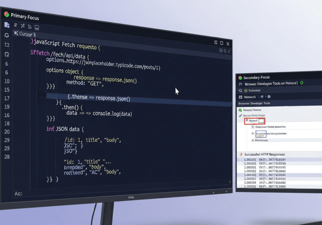Click the filter icon beside Network
The image size is (322, 225).
[262, 97]
